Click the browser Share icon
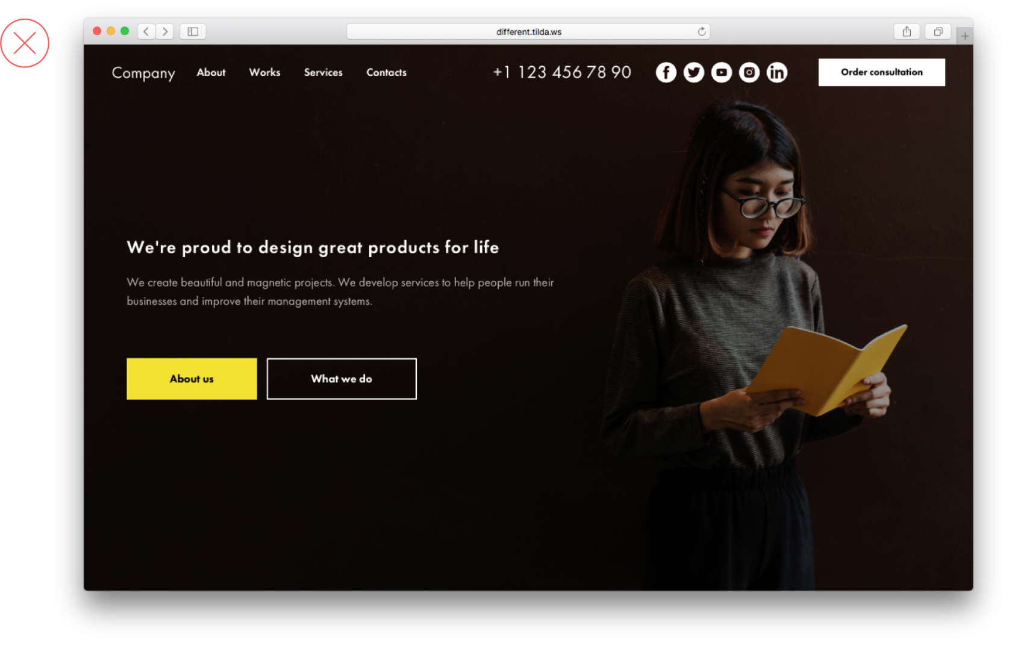Screen dimensions: 1012x646 (907, 31)
